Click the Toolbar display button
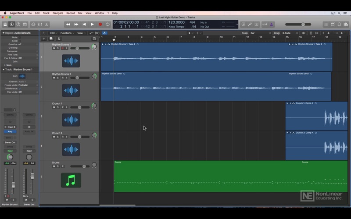This screenshot has height=219, width=351. coord(25,25)
